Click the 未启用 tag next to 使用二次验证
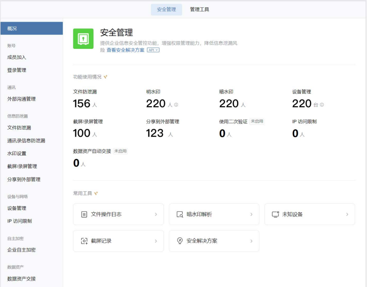Viewport: 367px width, 287px height. [257, 121]
